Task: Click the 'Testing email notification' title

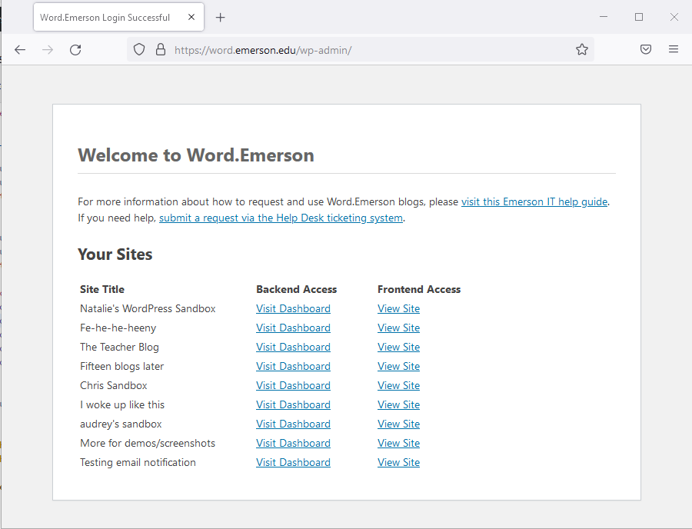Action: point(138,462)
